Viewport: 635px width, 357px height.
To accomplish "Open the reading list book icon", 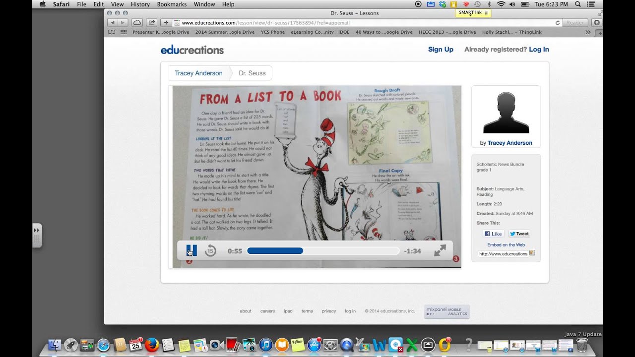I will pyautogui.click(x=112, y=32).
